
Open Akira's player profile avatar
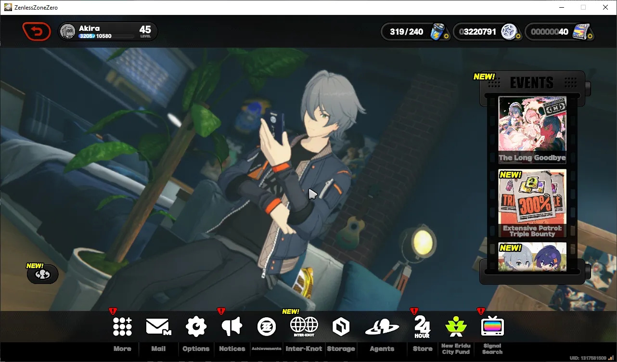tap(68, 32)
